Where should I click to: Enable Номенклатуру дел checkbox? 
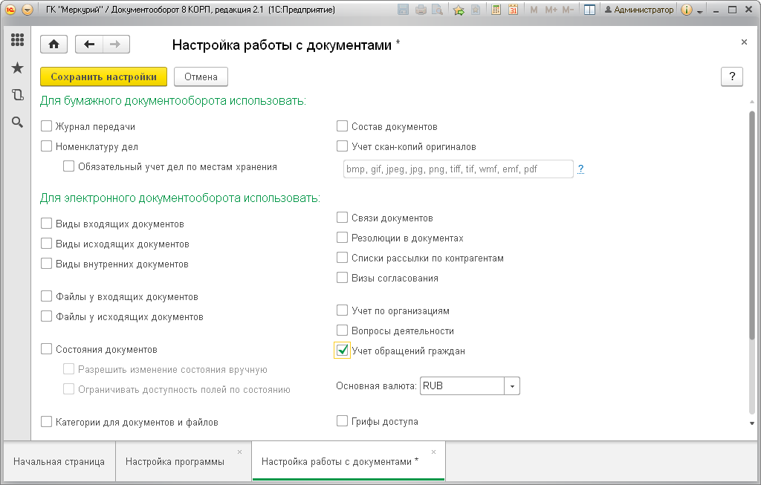pyautogui.click(x=47, y=146)
